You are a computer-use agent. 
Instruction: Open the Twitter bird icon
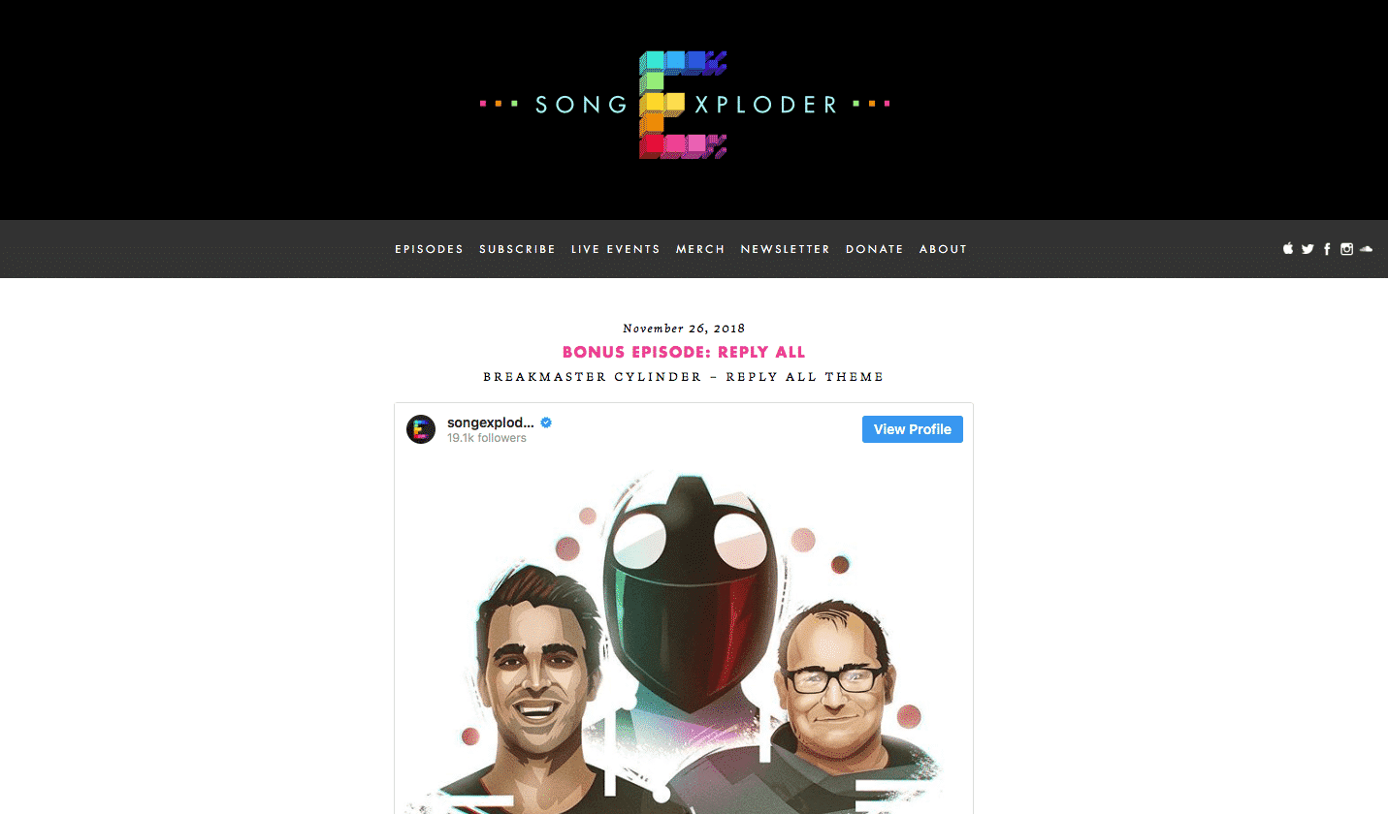[x=1307, y=249]
